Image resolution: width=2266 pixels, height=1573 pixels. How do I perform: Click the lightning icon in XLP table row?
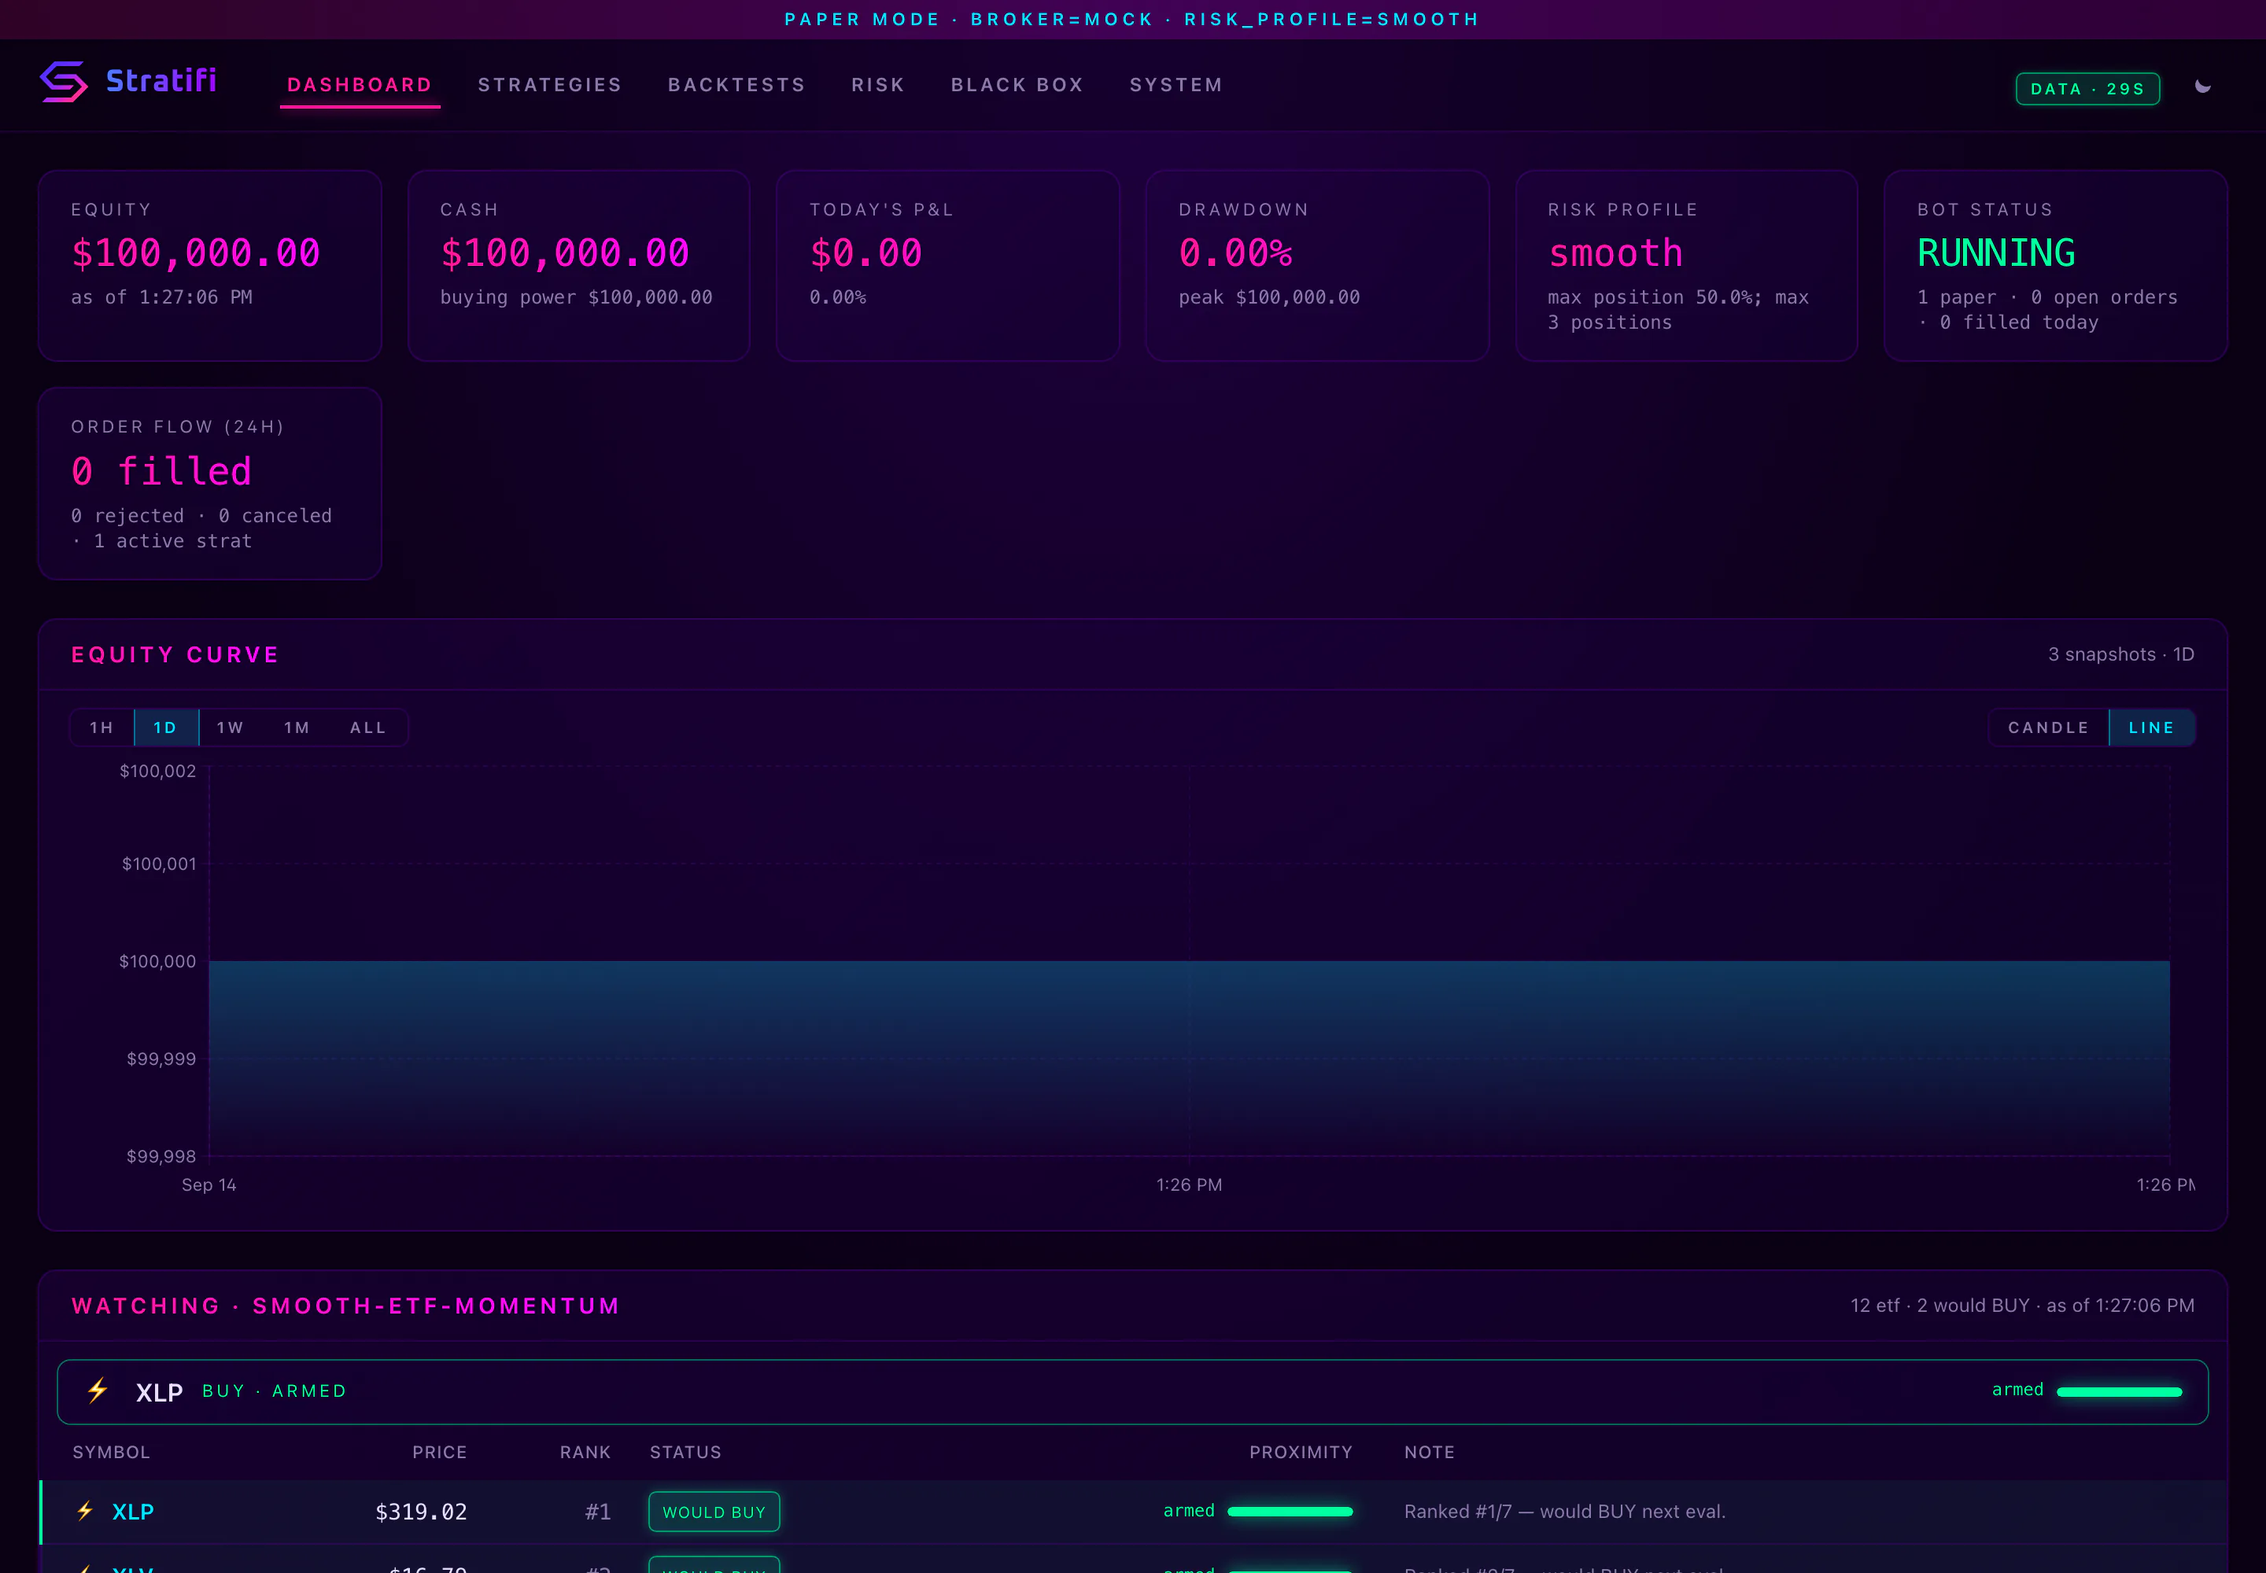[86, 1511]
